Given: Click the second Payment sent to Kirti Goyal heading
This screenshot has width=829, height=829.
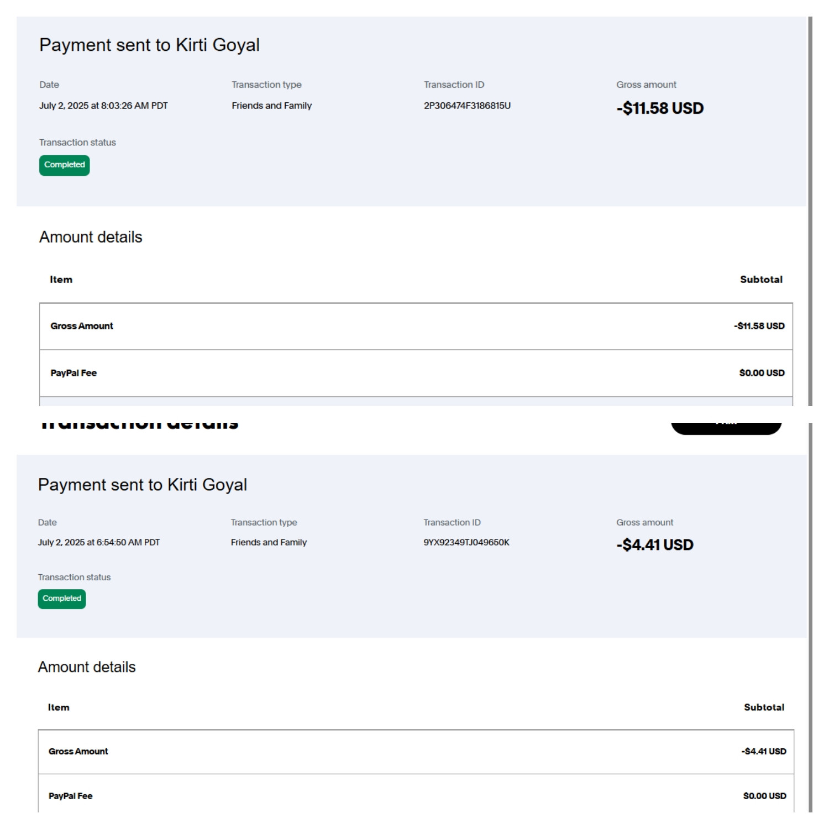Looking at the screenshot, I should [x=143, y=485].
